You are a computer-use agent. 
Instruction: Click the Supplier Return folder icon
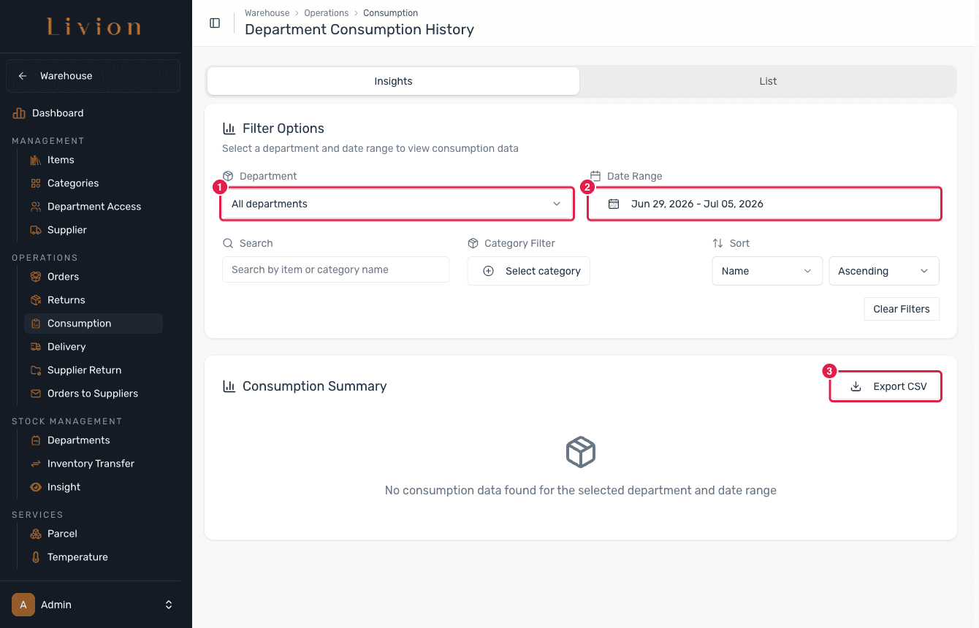pyautogui.click(x=36, y=370)
